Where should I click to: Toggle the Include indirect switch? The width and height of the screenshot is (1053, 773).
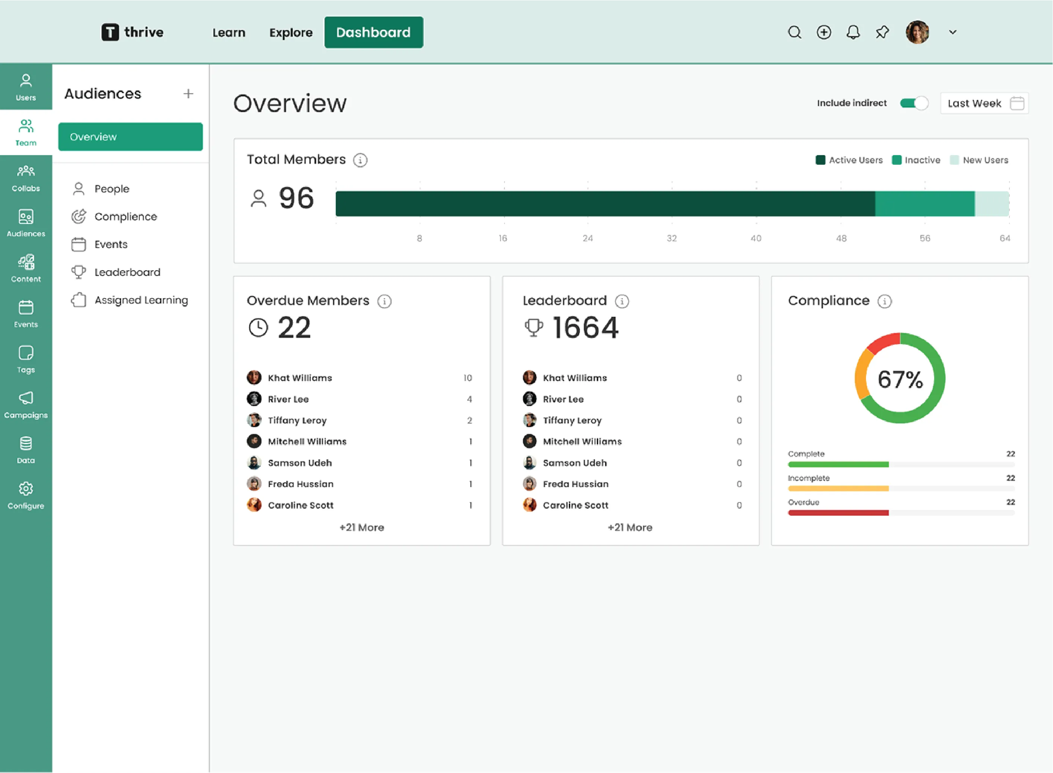point(914,103)
